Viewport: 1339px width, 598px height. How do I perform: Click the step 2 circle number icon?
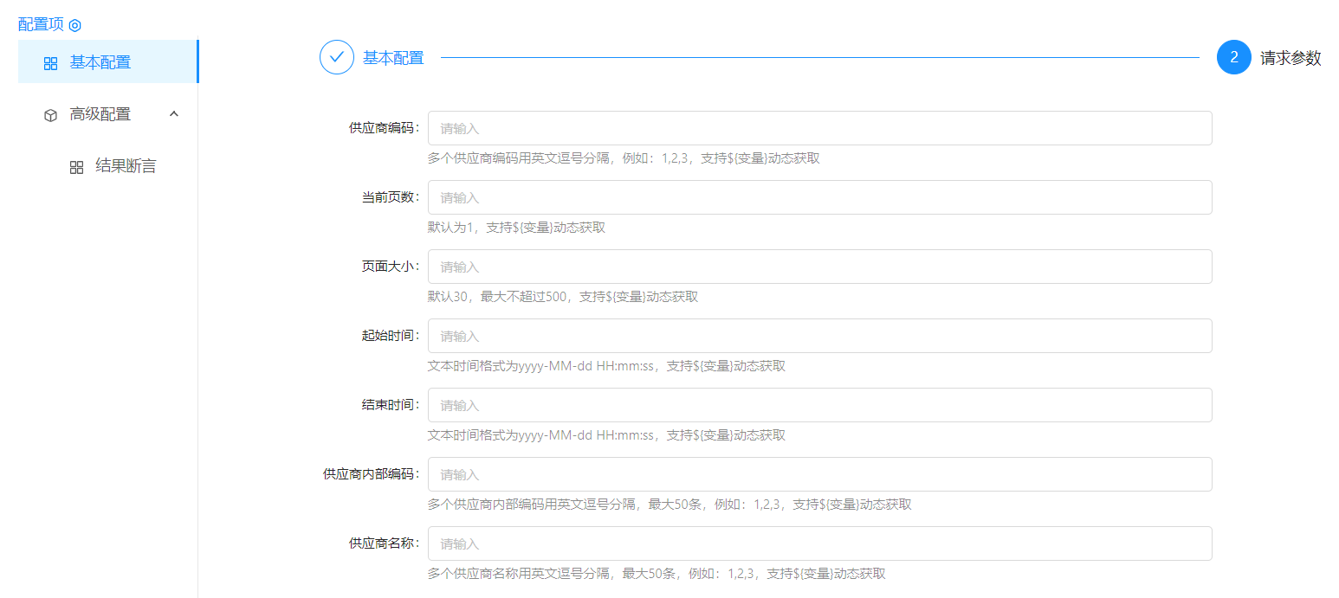(1233, 58)
